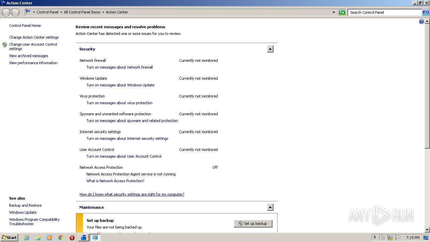430x242 pixels.
Task: Click the search magnifier icon
Action: point(426,12)
